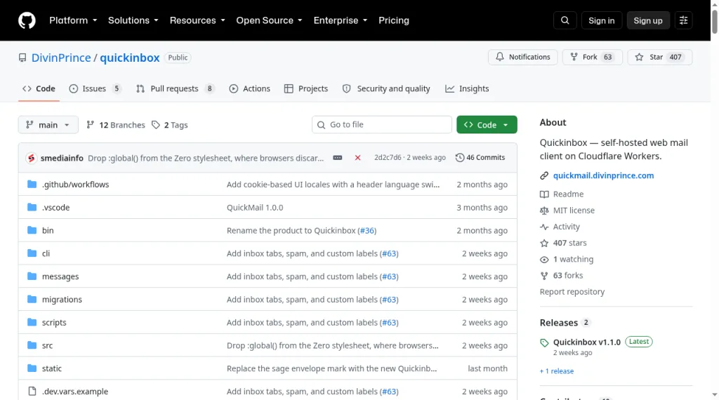Image resolution: width=719 pixels, height=400 pixels.
Task: Click the folder icon for migrations
Action: pyautogui.click(x=32, y=299)
